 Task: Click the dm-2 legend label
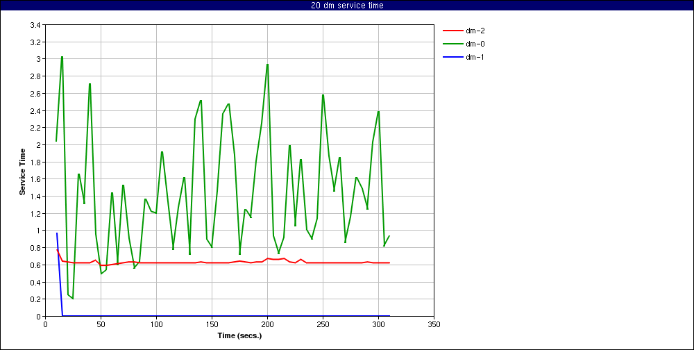tap(475, 31)
